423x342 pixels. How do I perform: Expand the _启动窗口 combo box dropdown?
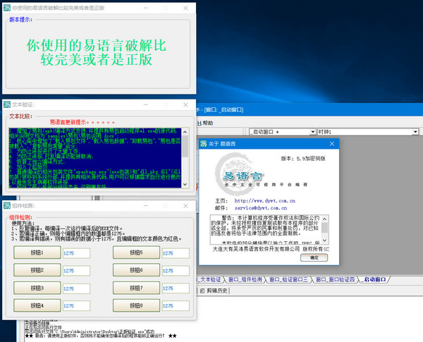click(x=312, y=132)
